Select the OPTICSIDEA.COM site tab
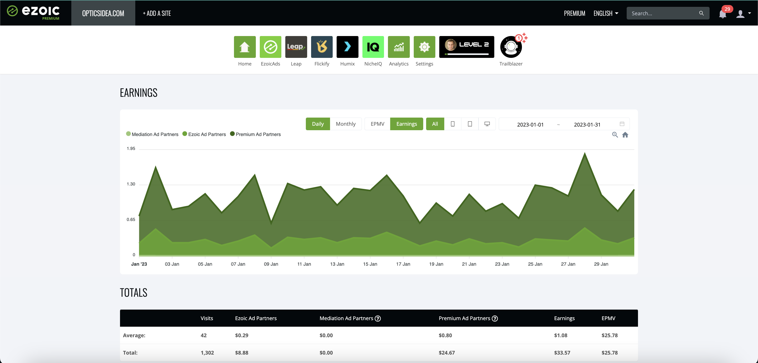This screenshot has width=758, height=363. [x=103, y=13]
